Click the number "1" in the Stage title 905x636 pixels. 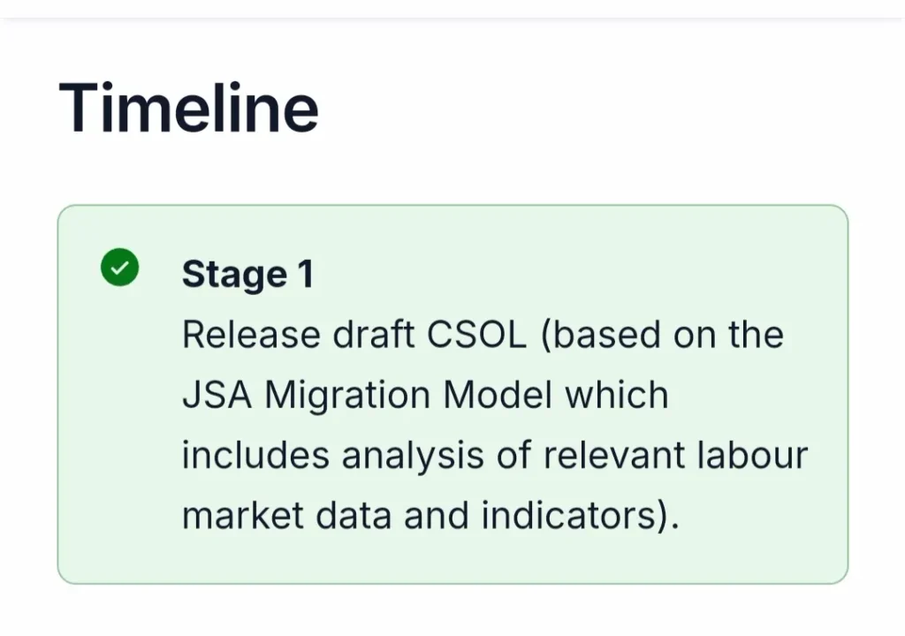[305, 275]
